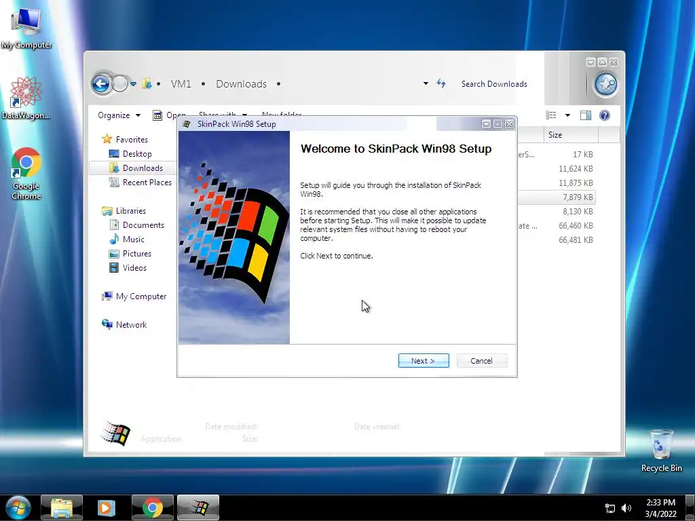Viewport: 695px width, 521px height.
Task: Click the SkinPack setup title bar icon
Action: point(187,124)
